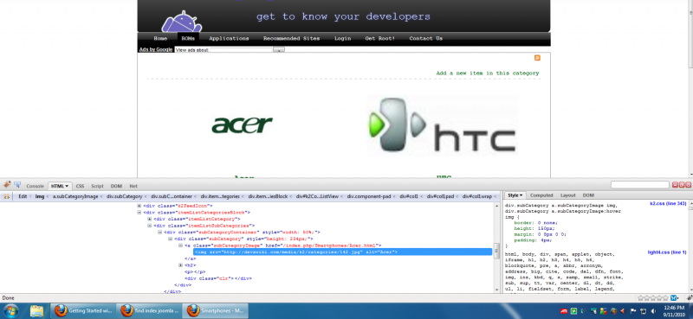Image resolution: width=693 pixels, height=319 pixels.
Task: Open the Home menu item on site
Action: pos(160,38)
